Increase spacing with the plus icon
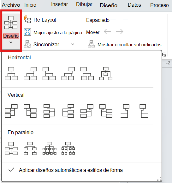This screenshot has width=172, height=183. coord(113,19)
